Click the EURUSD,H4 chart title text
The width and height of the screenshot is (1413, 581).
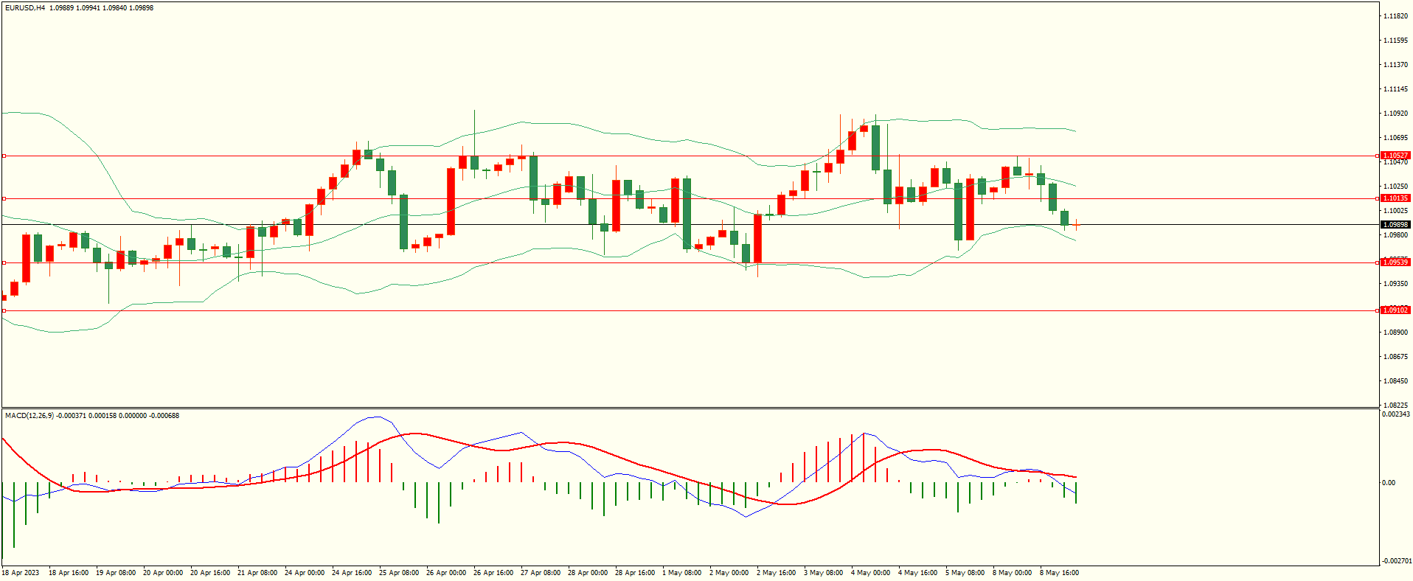pyautogui.click(x=25, y=8)
